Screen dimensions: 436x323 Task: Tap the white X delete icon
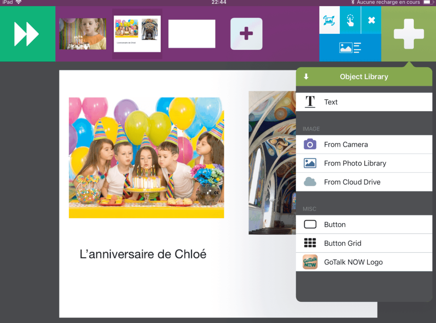click(371, 20)
